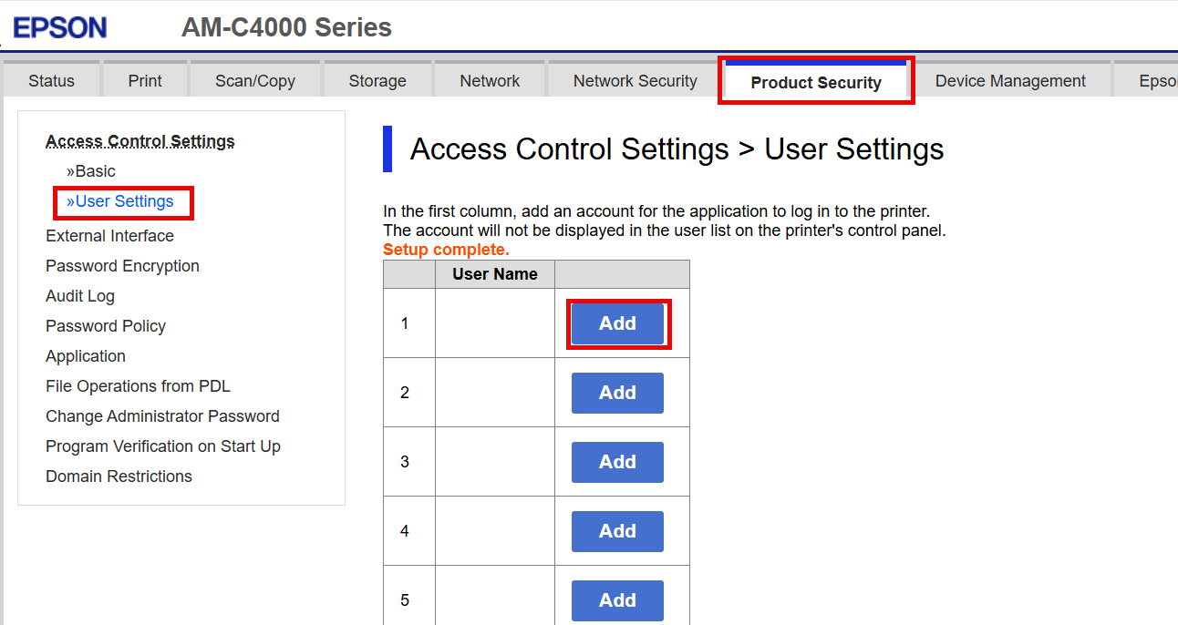Open Domain Restrictions settings
Screen dimensions: 1178x625
pos(119,476)
